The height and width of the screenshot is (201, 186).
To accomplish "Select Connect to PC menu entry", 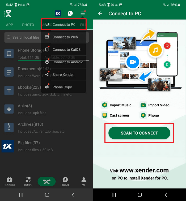I will click(x=64, y=25).
